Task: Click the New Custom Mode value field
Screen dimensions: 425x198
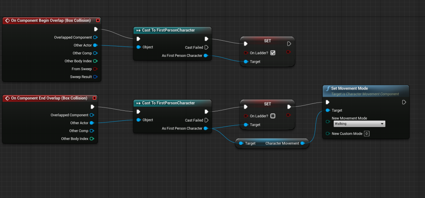Action: click(x=366, y=134)
